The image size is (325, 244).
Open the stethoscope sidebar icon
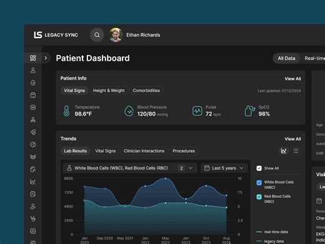[x=33, y=219]
